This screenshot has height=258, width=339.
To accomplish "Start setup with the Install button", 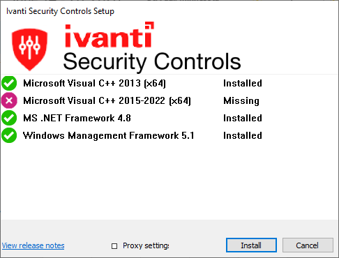I will [251, 245].
